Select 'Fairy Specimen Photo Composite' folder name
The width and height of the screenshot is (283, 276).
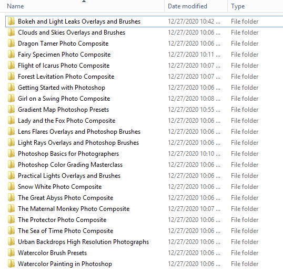point(64,55)
